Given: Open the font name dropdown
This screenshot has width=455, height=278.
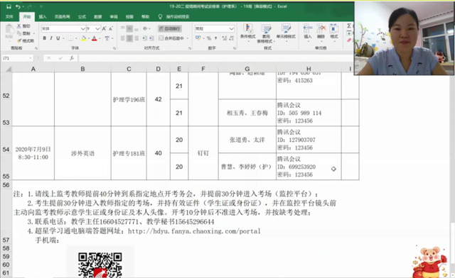Looking at the screenshot, I should tap(83, 28).
